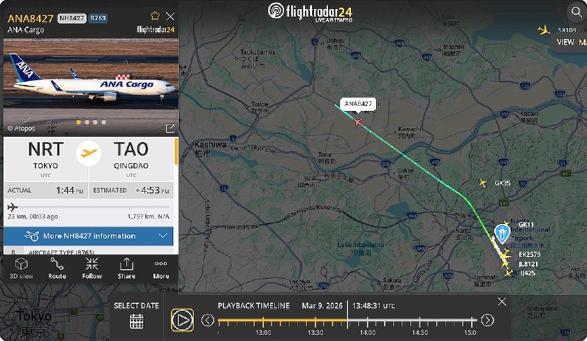Open the 3D view of the flight
This screenshot has height=341, width=587.
pos(22,268)
